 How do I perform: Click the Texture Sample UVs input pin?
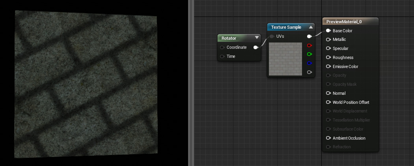272,37
